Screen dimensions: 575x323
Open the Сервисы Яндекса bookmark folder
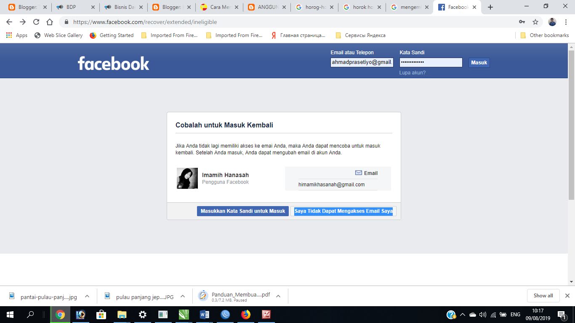click(x=360, y=35)
